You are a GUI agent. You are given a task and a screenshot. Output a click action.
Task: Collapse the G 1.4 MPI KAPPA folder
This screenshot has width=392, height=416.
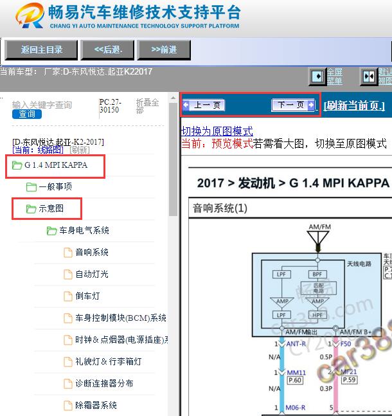click(56, 165)
